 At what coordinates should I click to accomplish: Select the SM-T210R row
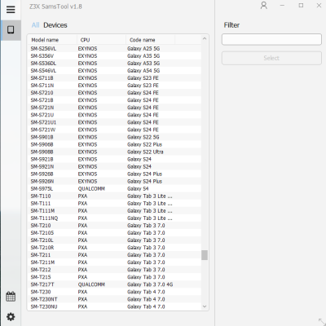click(x=114, y=248)
